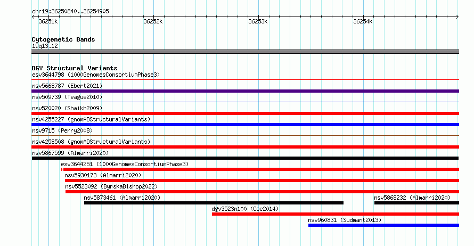Click nsv4258508 gnomAD variant label
The height and width of the screenshot is (246, 474).
pos(91,142)
